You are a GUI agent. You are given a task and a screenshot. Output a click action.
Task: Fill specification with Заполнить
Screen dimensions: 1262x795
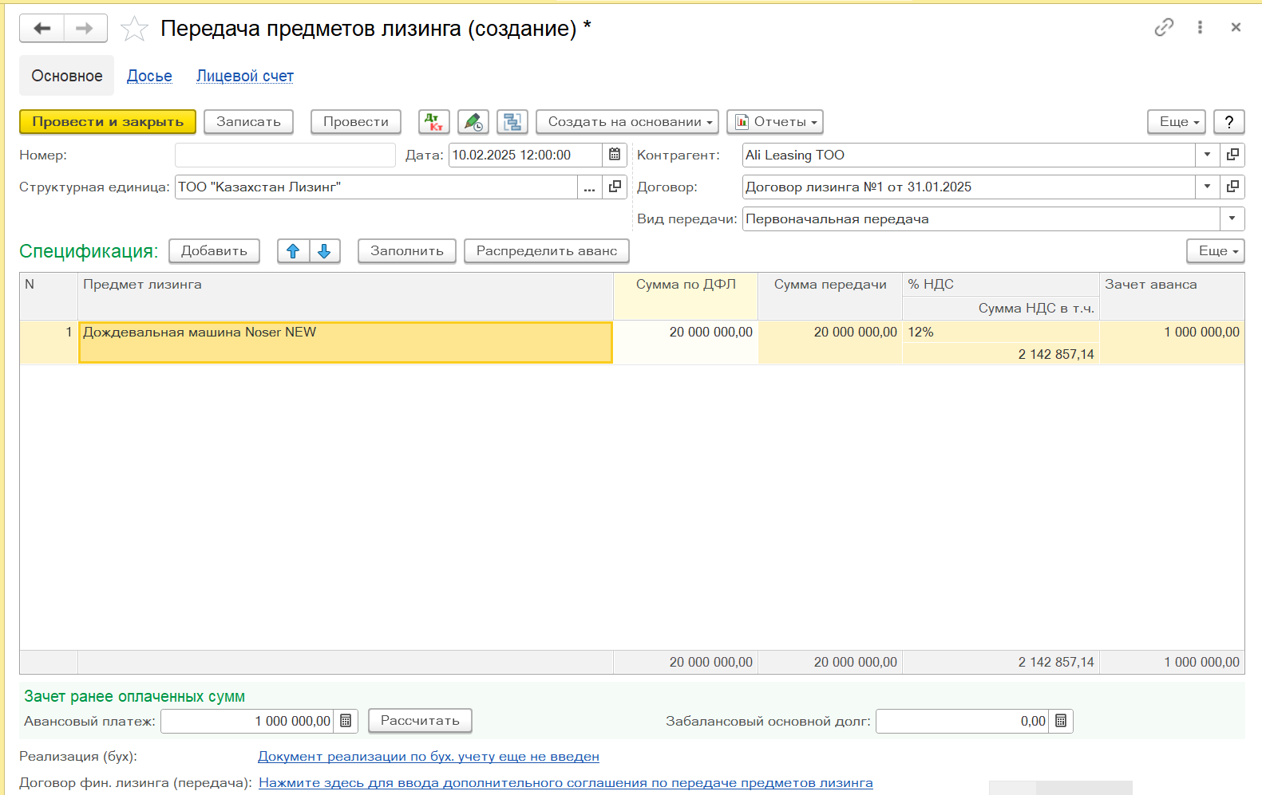point(407,251)
